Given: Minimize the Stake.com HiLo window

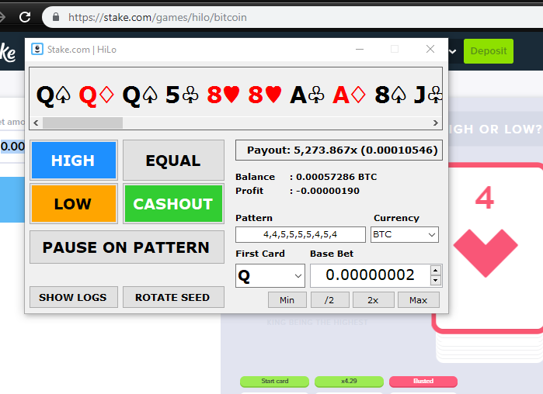Looking at the screenshot, I should (360, 49).
